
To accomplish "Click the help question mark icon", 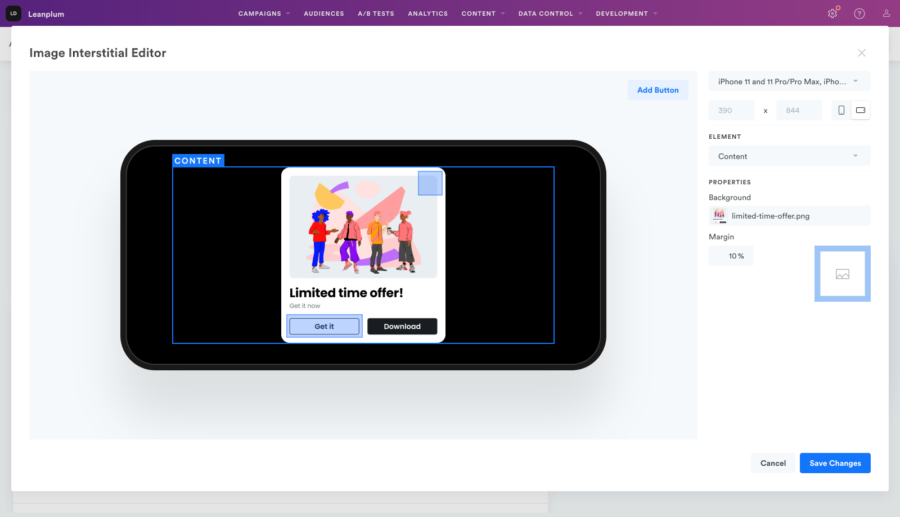I will click(x=859, y=13).
